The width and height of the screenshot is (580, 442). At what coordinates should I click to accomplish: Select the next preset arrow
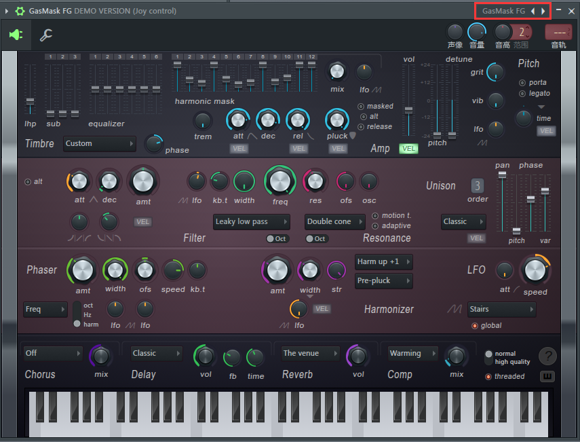543,11
